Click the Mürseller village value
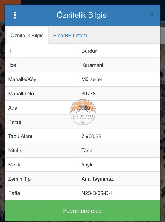The width and height of the screenshot is (165, 222). [x=92, y=79]
